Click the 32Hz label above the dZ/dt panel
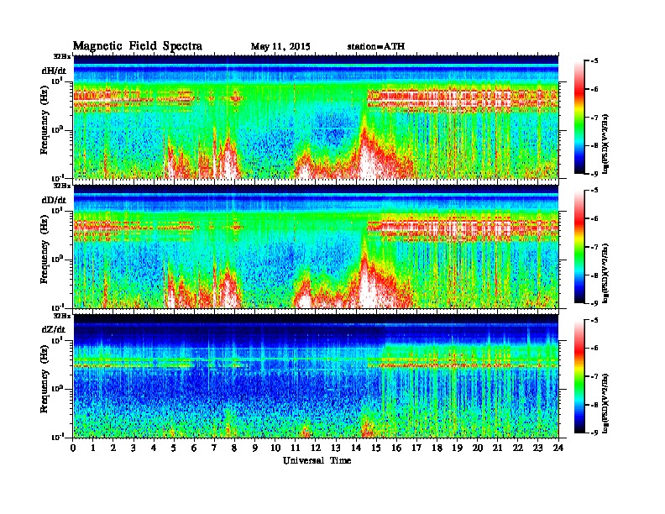 tap(62, 316)
